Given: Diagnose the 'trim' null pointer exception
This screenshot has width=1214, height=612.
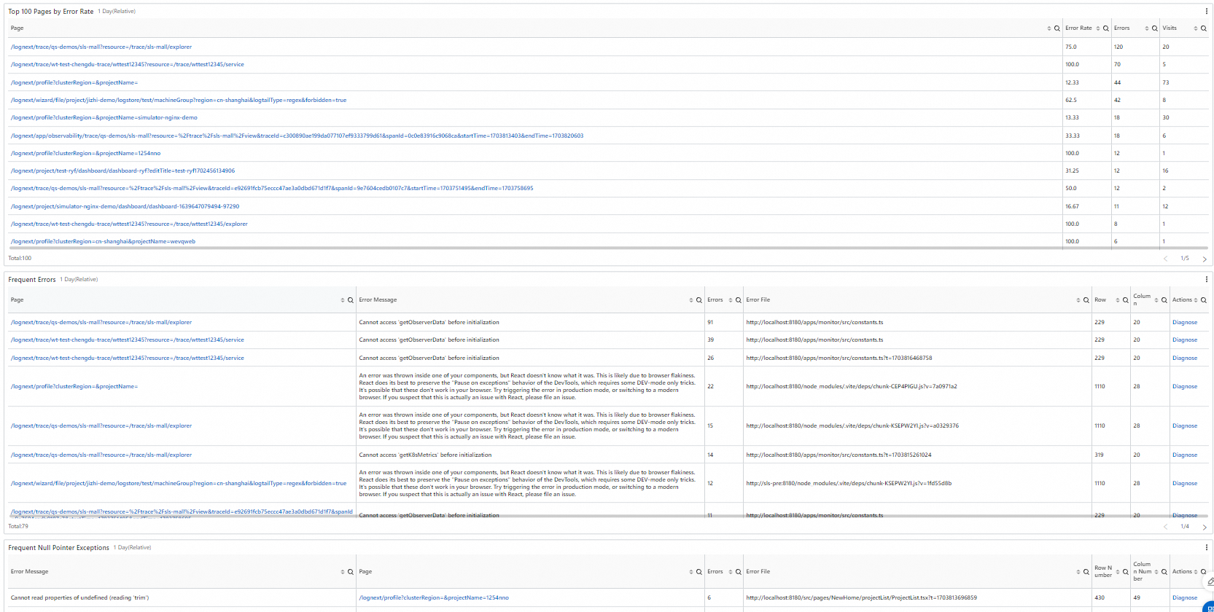Looking at the screenshot, I should (x=1185, y=597).
